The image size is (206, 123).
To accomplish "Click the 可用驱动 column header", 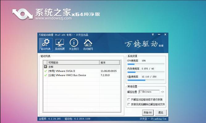I will pos(73,62).
